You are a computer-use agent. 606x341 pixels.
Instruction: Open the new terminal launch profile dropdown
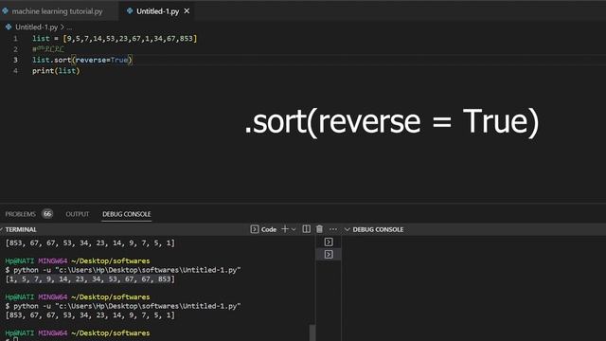(x=294, y=229)
